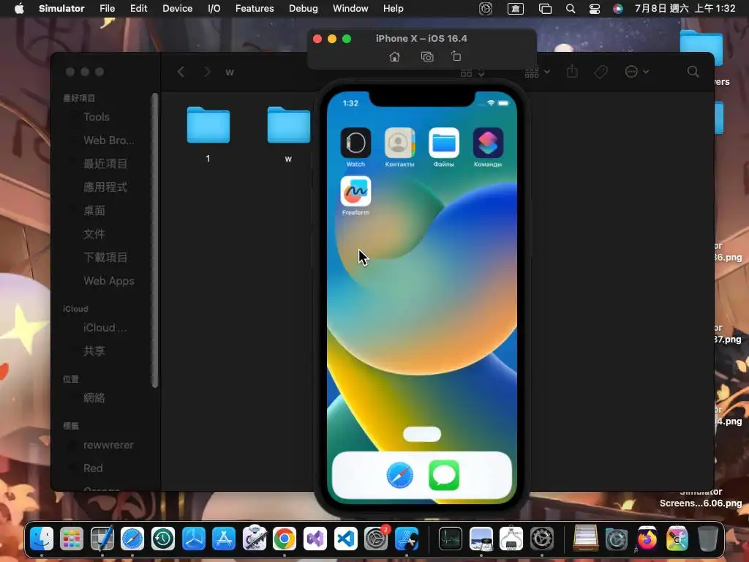Click the Finder tags icon

(x=601, y=72)
